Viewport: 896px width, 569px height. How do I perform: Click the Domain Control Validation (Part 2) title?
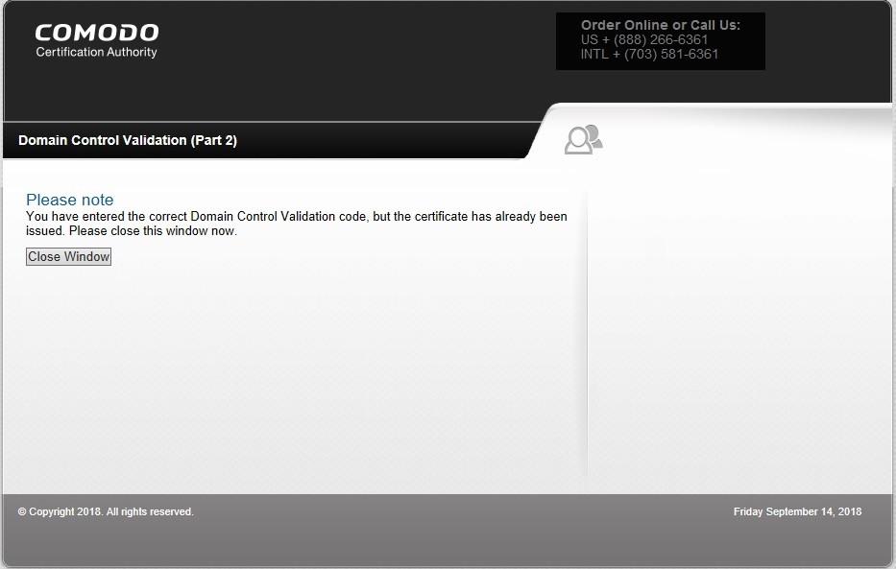pos(128,140)
